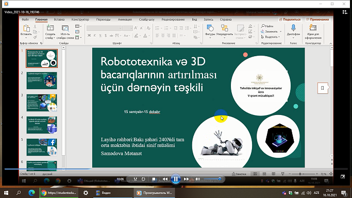Click Найти search button
Viewport: 352px width, 198px height.
pyautogui.click(x=267, y=26)
